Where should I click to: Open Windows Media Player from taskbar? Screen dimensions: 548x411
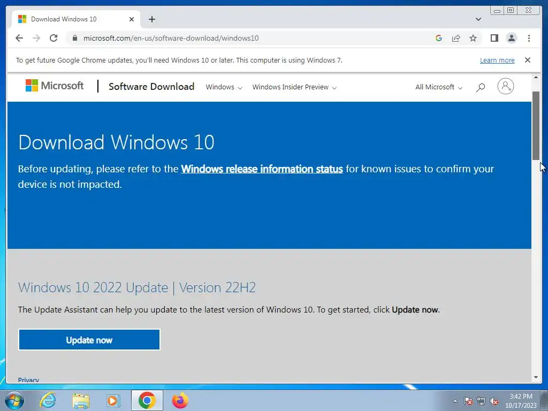pos(113,400)
